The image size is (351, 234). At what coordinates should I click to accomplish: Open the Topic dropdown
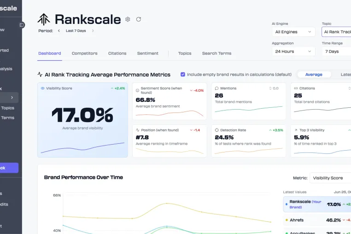pos(336,32)
